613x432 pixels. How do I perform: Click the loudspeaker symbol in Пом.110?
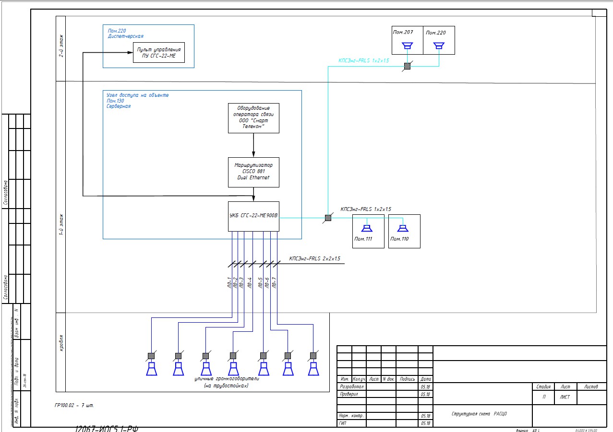click(x=403, y=228)
